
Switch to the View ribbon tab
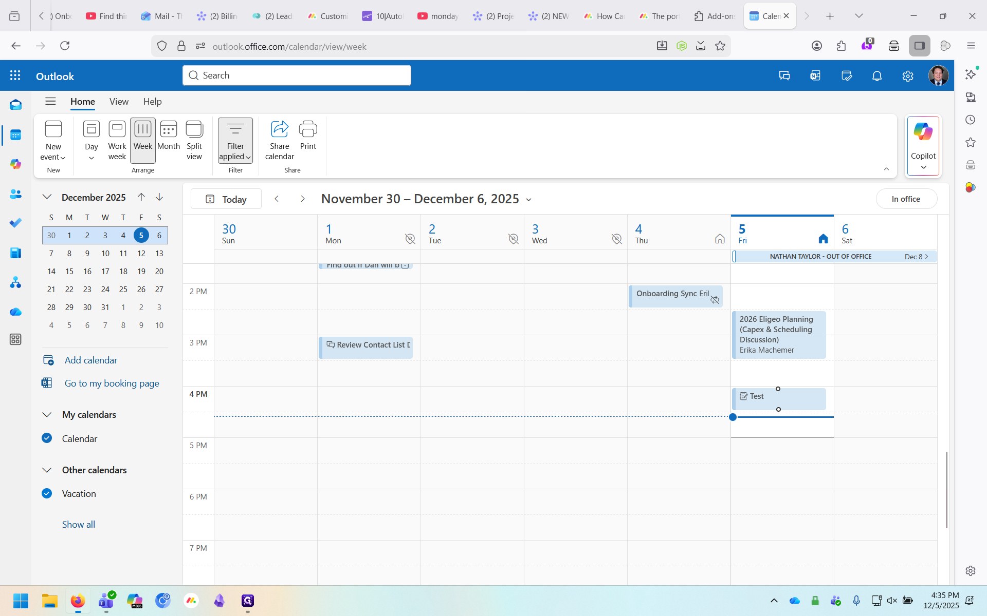[119, 102]
